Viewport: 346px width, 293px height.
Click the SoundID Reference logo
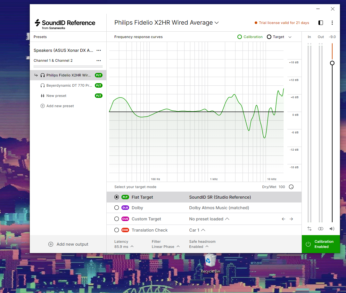65,24
